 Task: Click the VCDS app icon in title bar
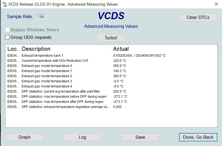[x=5, y=4]
